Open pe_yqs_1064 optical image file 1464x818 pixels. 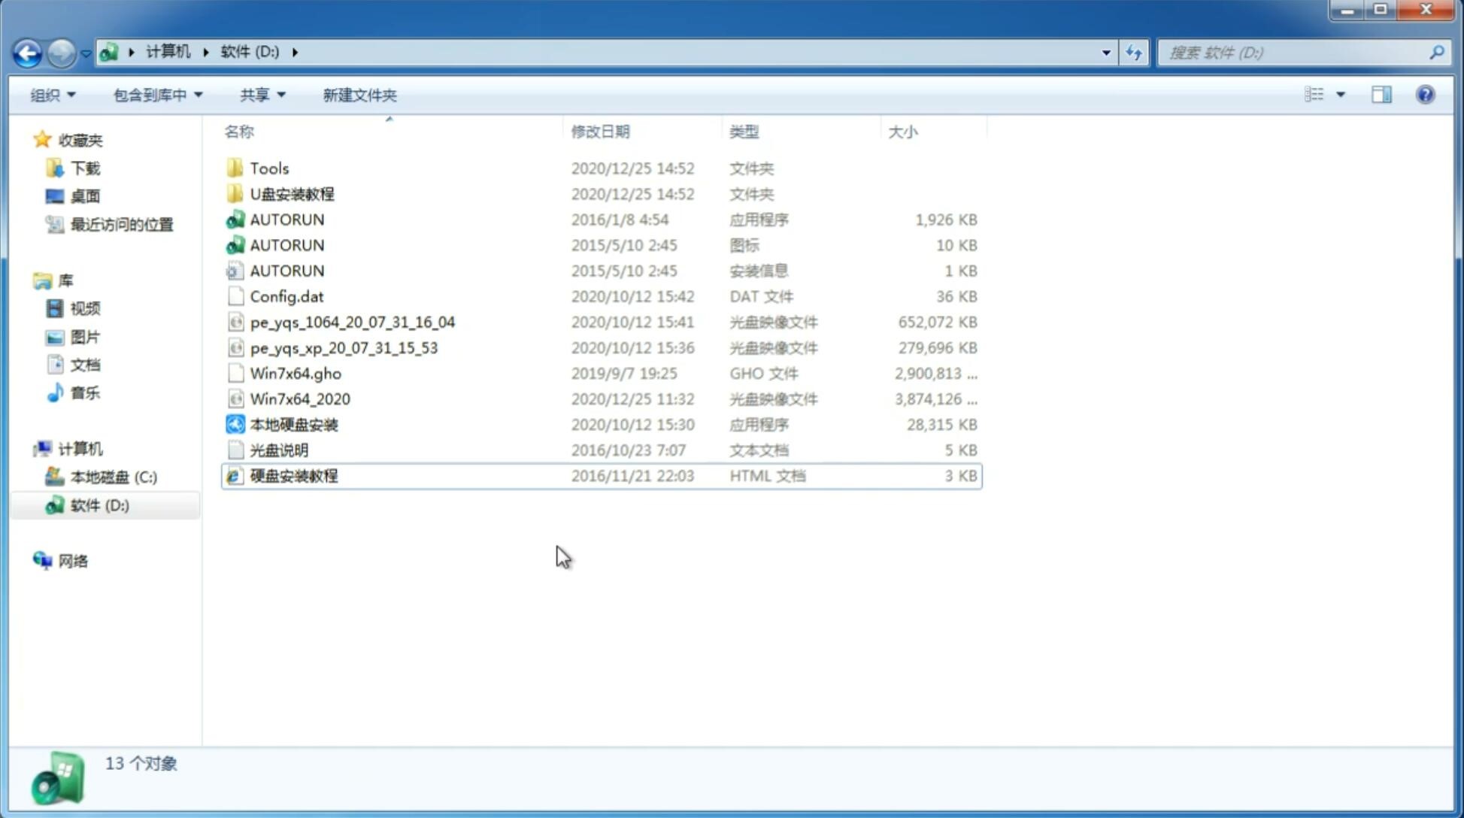click(x=353, y=322)
